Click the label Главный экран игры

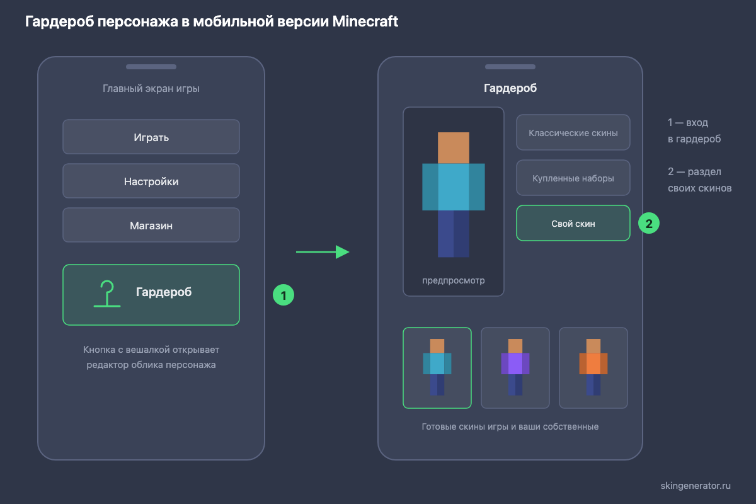(151, 89)
